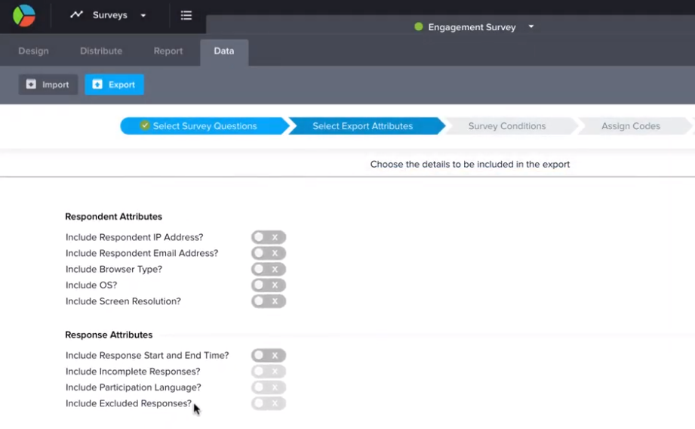Go to Assign Codes step

point(634,126)
